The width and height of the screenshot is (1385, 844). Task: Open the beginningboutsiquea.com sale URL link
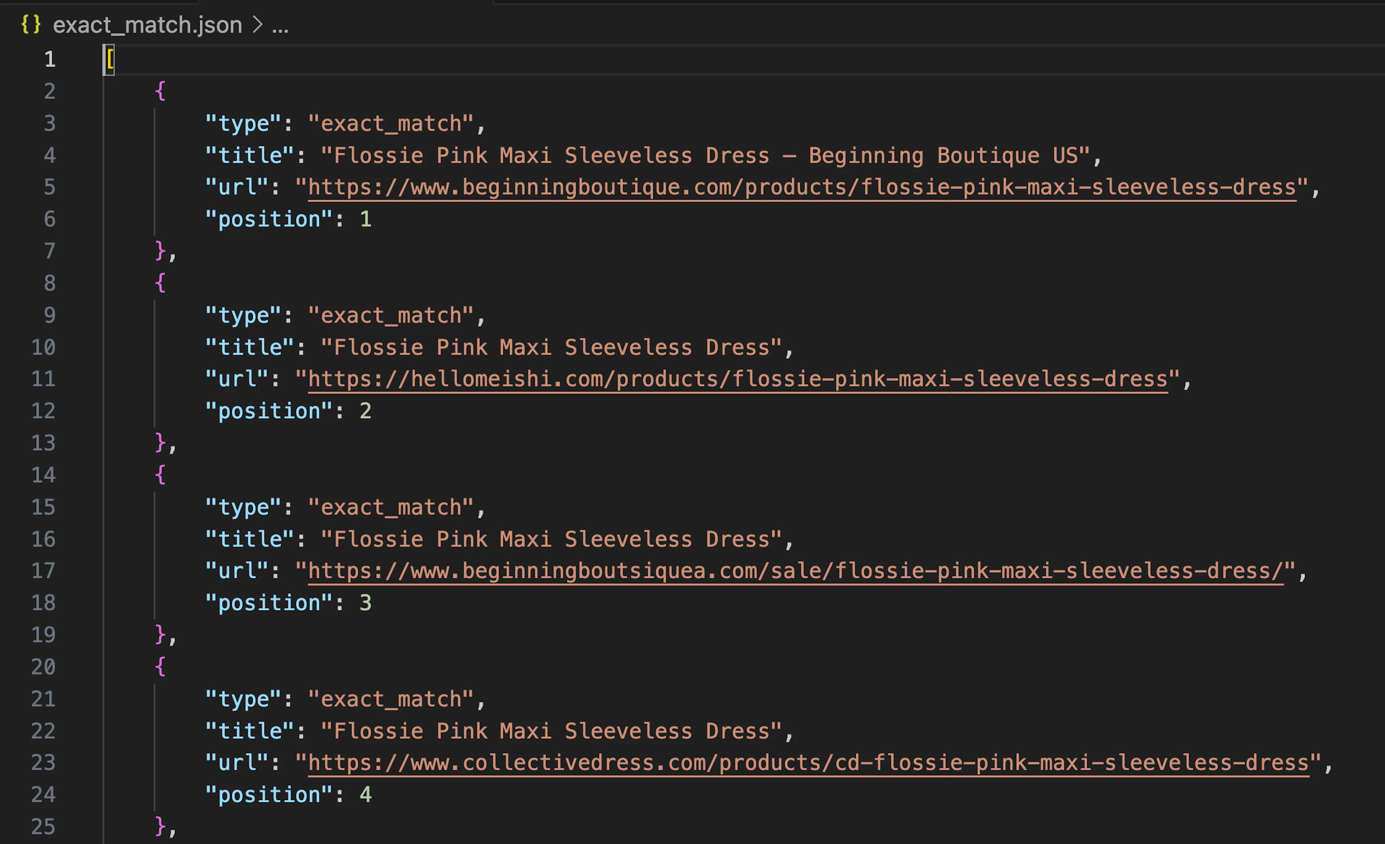tap(796, 571)
